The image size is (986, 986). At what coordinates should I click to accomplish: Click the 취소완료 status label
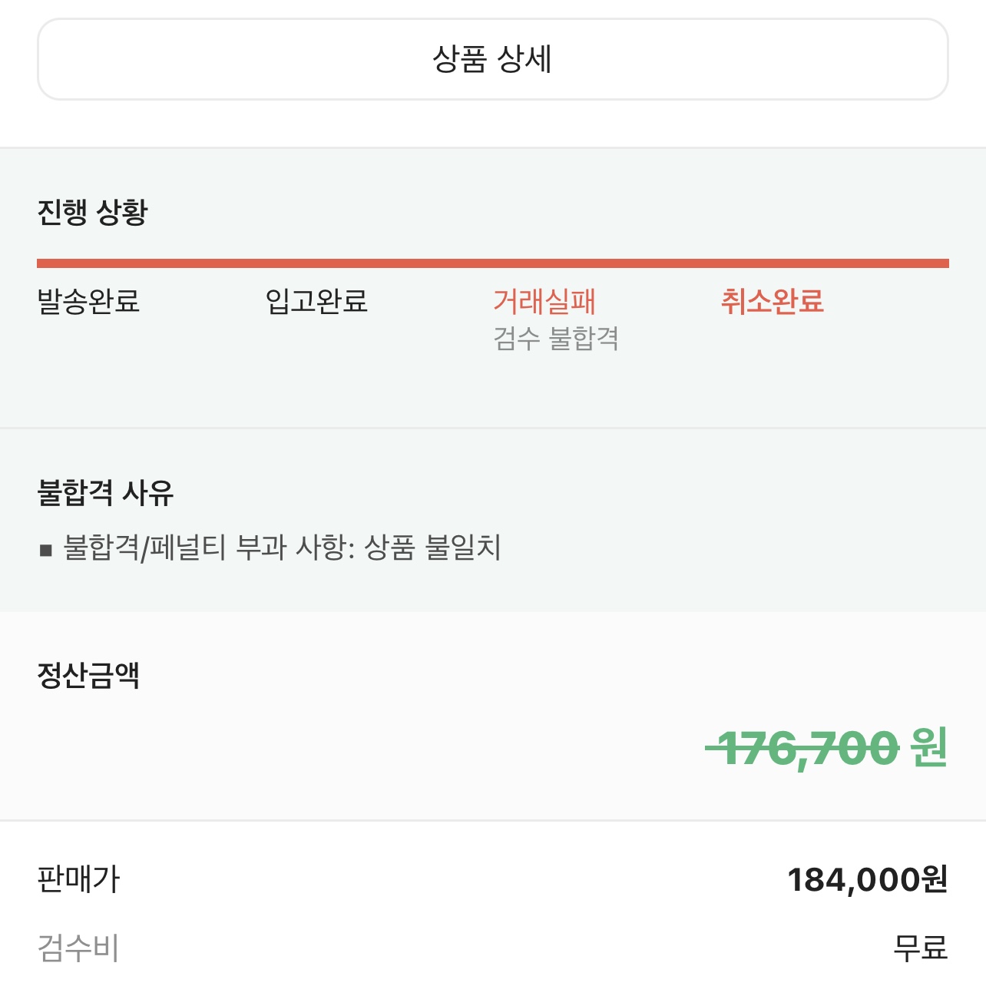pyautogui.click(x=773, y=301)
